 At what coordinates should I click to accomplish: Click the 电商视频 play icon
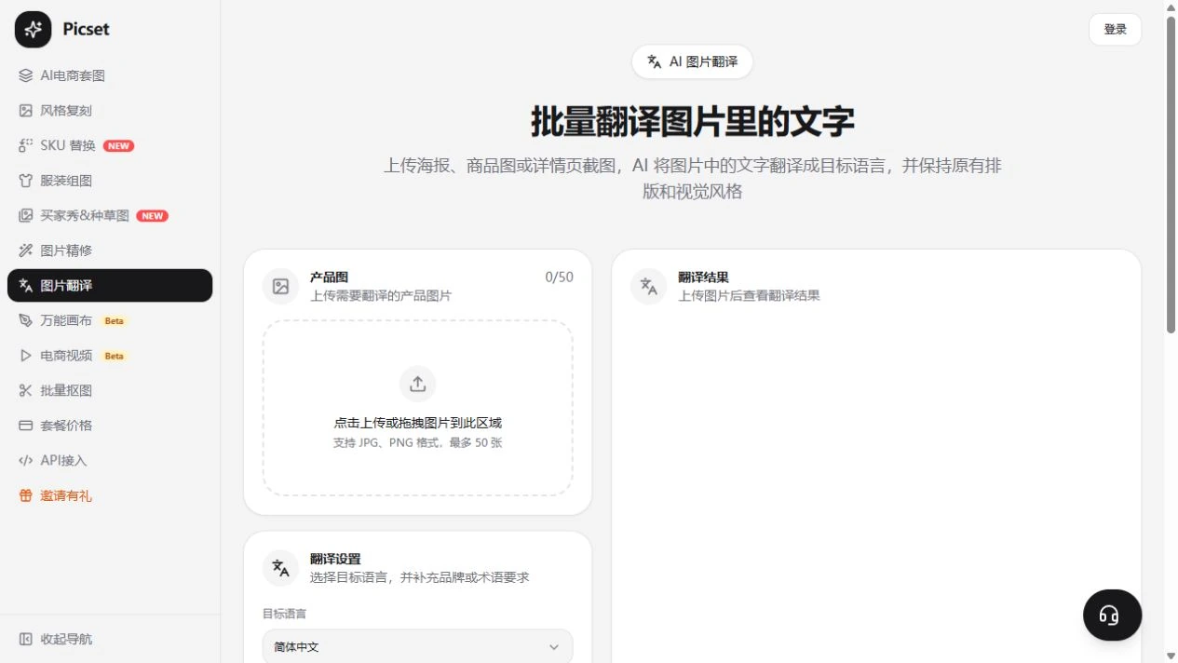coord(26,356)
